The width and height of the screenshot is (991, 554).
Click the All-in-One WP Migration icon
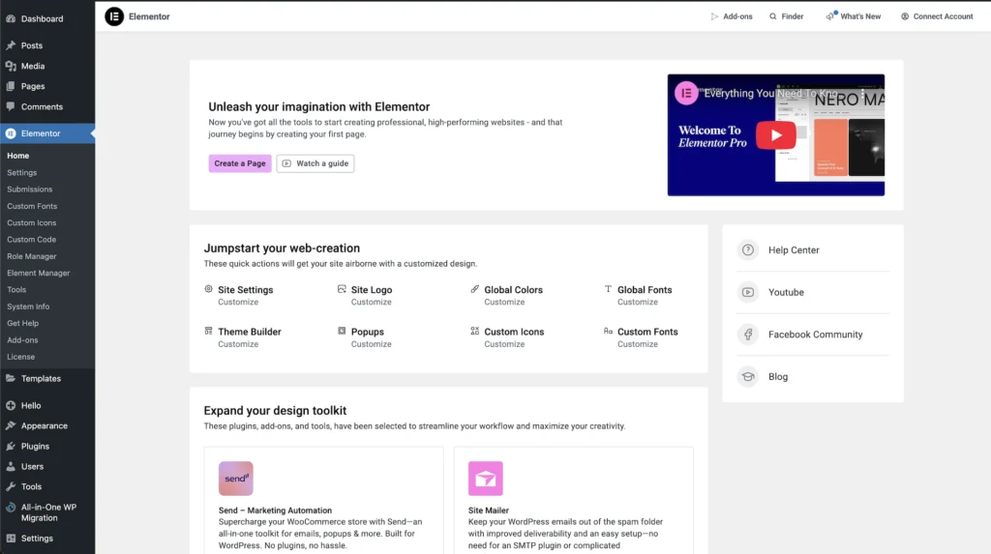[11, 508]
